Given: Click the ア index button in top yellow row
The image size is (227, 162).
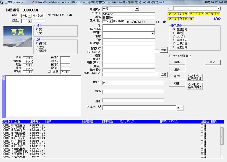Looking at the screenshot, I should click(x=170, y=13).
